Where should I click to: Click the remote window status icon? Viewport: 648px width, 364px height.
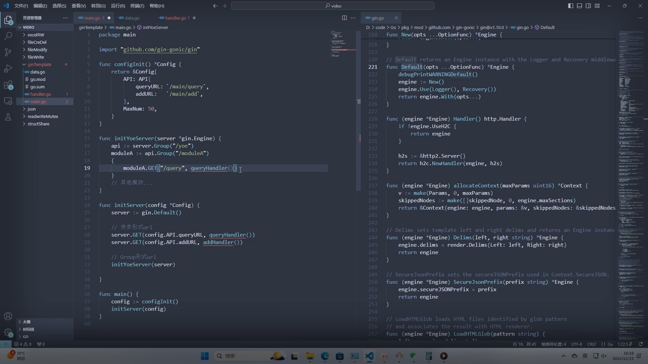tap(5, 344)
